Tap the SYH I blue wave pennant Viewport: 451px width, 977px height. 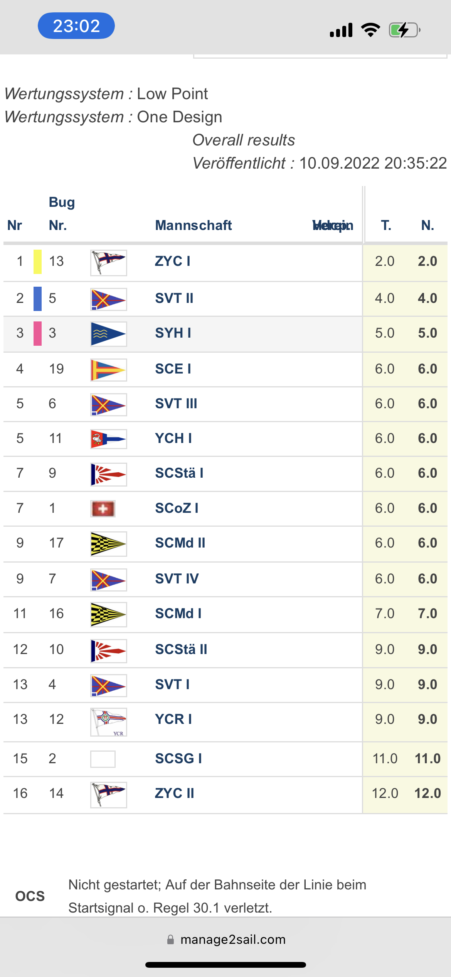pyautogui.click(x=109, y=334)
